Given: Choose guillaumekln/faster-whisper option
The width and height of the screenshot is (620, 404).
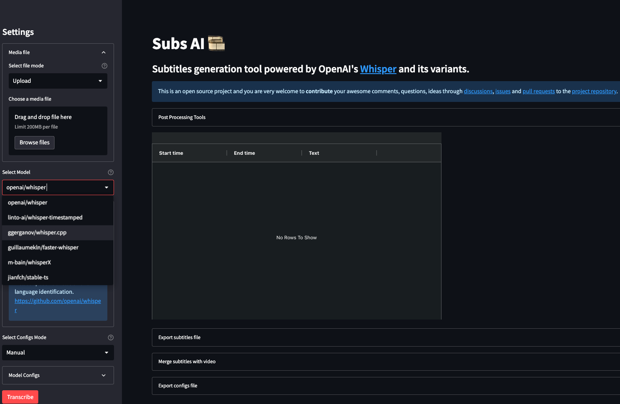Looking at the screenshot, I should pos(58,248).
